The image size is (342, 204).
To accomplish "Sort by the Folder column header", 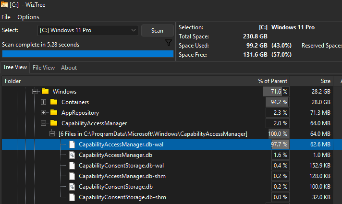I will click(126, 81).
